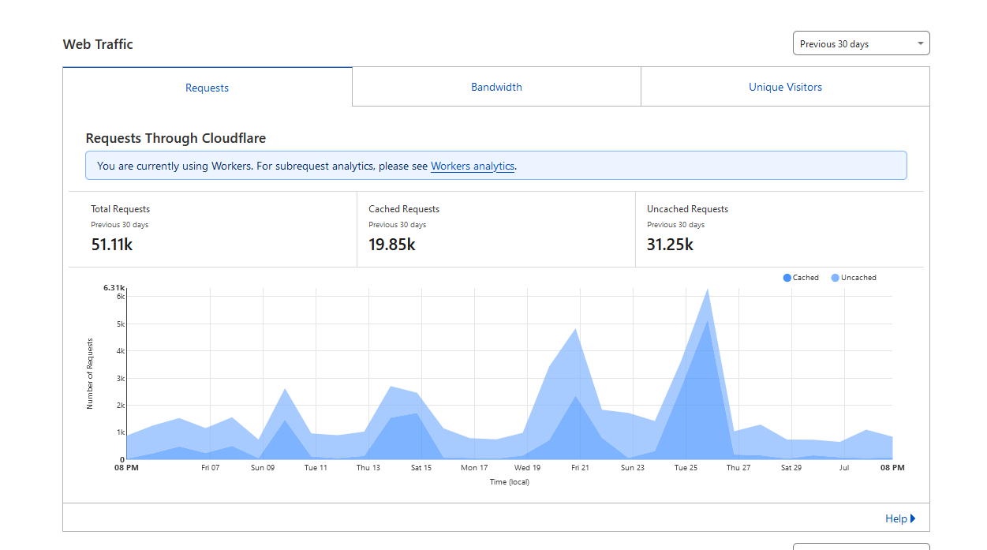Click the Thu 13 axis label
The width and height of the screenshot is (987, 550).
[368, 467]
